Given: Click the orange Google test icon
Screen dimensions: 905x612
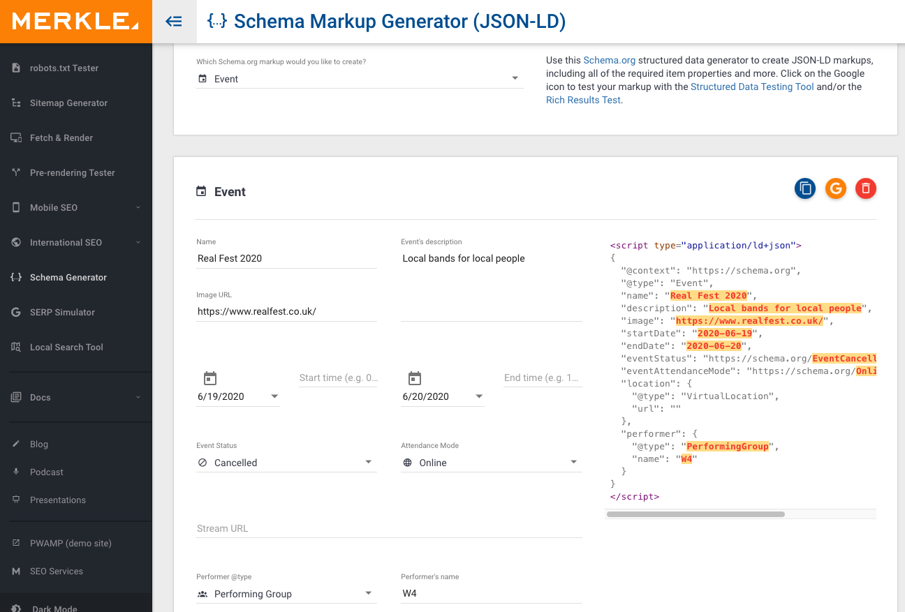Looking at the screenshot, I should point(835,188).
